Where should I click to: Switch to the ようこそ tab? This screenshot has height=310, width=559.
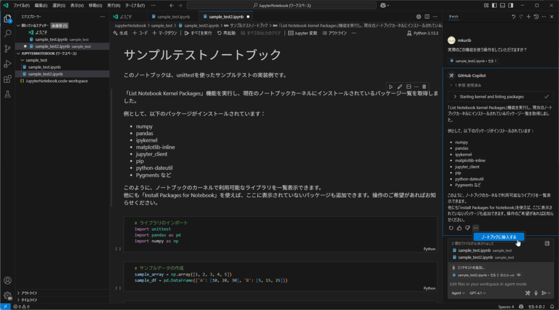point(126,17)
